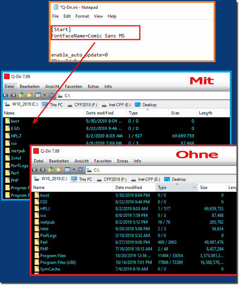239x285 pixels.
Task: Open Extras menu in lower Q-Dir window
Action: click(123, 161)
